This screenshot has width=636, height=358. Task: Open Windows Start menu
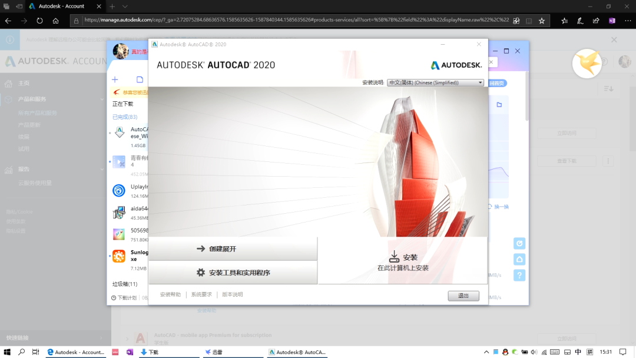coord(7,352)
